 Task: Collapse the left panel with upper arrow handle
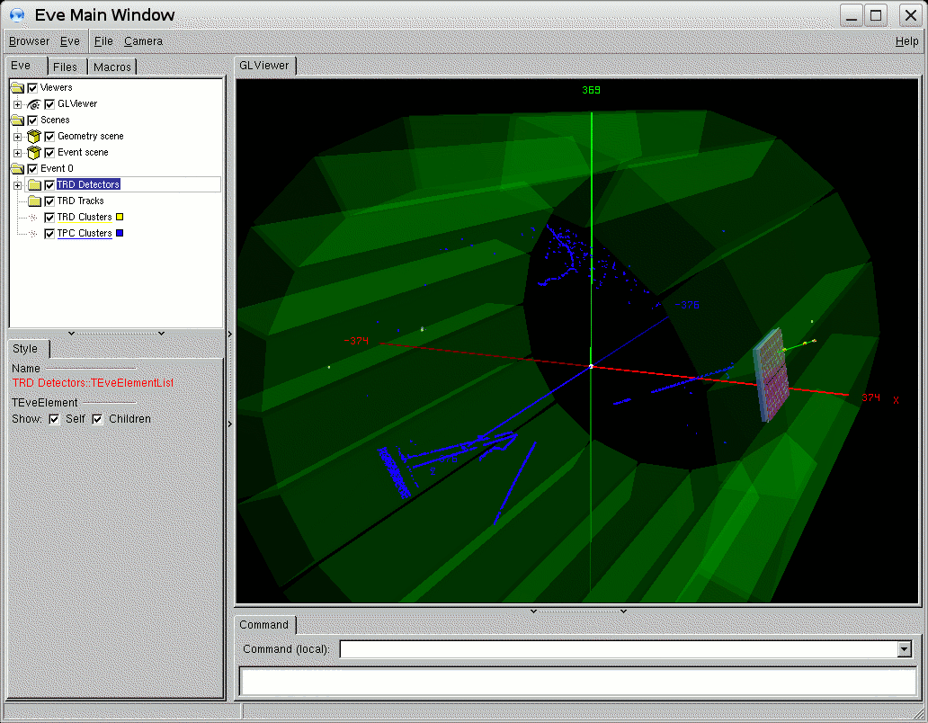coord(229,335)
